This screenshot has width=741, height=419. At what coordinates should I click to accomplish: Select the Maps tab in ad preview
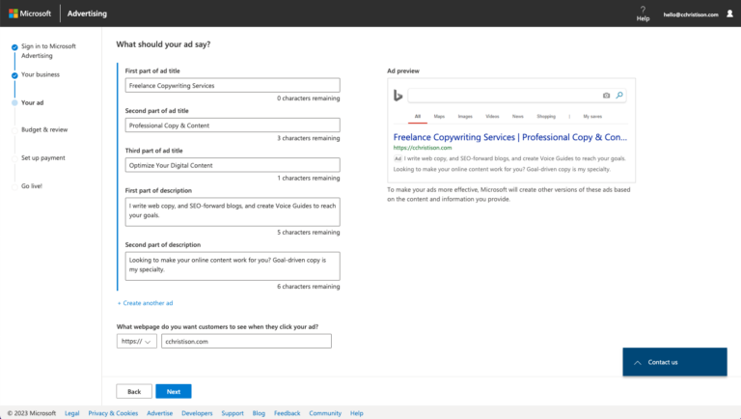point(439,117)
